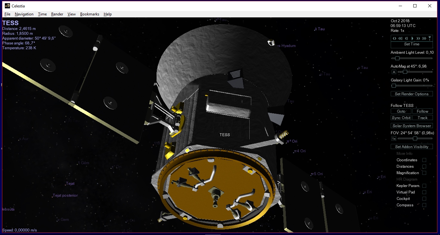The height and width of the screenshot is (235, 440).
Task: Click the Ambient Light Level slider handle
Action: (397, 58)
